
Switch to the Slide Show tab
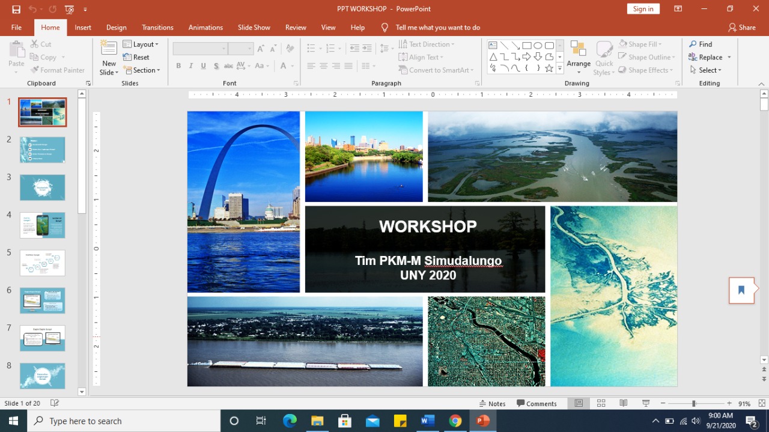point(254,28)
